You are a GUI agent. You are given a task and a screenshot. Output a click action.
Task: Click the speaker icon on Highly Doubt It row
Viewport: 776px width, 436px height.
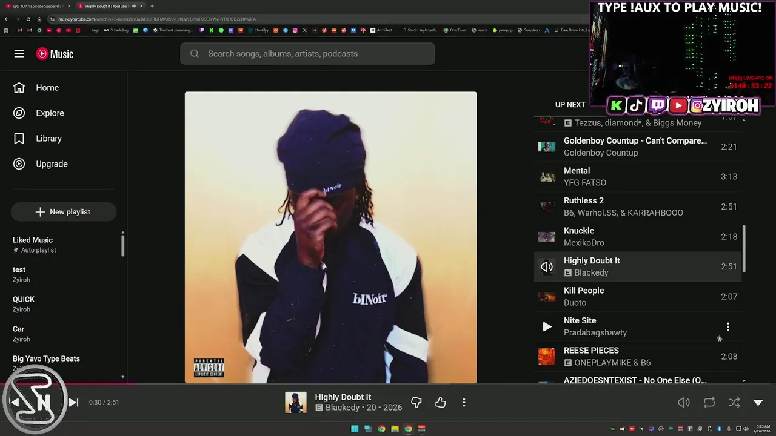547,267
